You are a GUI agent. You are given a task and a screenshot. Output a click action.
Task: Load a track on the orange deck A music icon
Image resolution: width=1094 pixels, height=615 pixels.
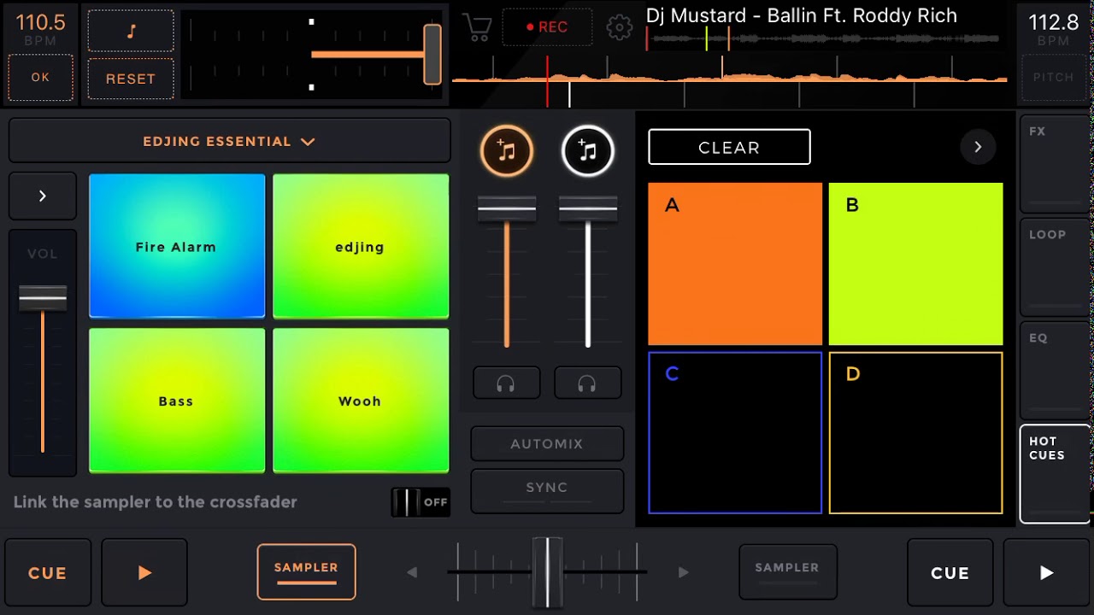tap(506, 151)
